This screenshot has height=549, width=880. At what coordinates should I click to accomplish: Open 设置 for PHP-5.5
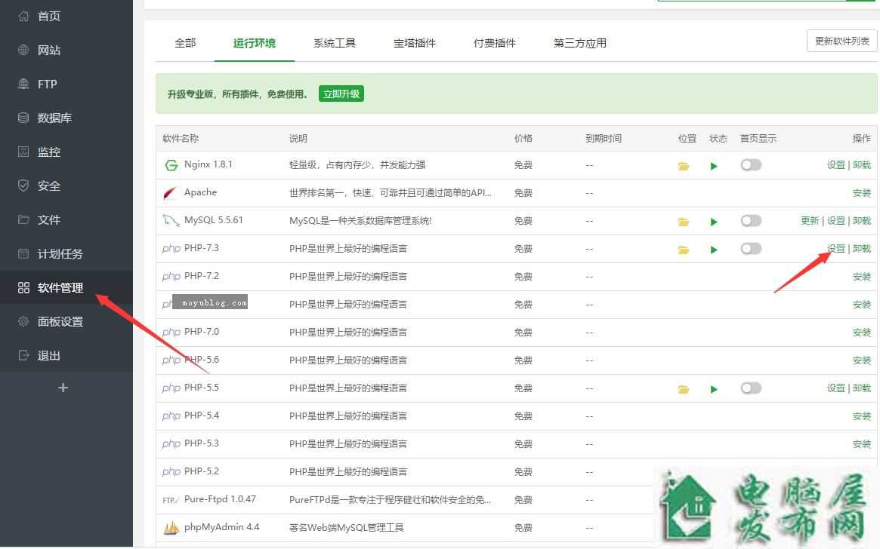click(x=835, y=388)
